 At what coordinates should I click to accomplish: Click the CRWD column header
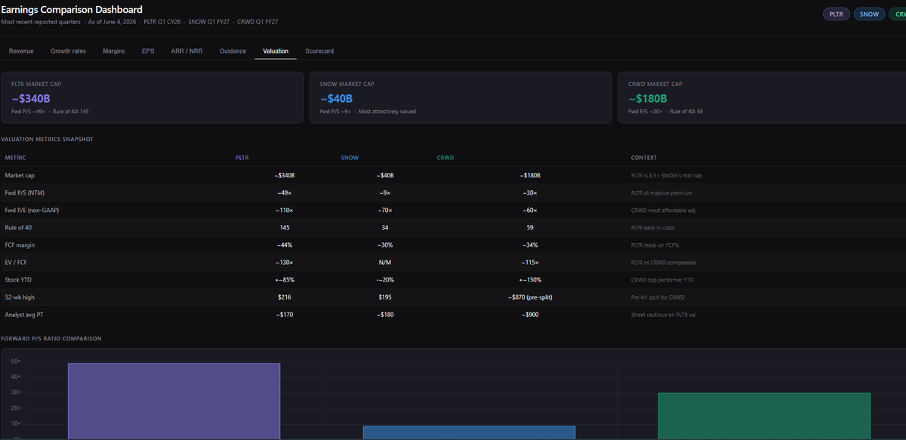[445, 158]
